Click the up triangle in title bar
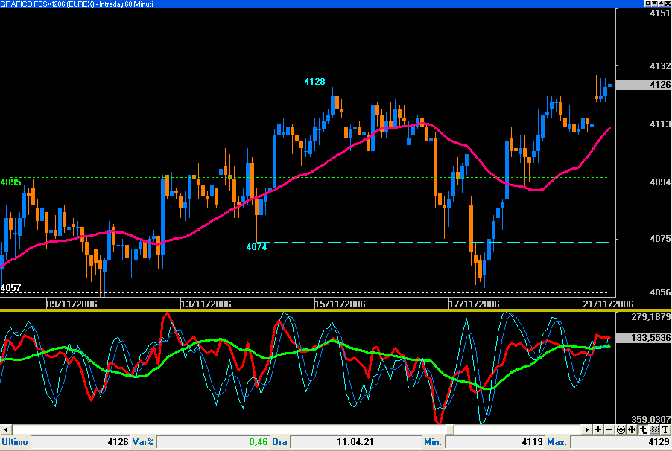Screen dimensions: 672x451 pyautogui.click(x=661, y=4)
